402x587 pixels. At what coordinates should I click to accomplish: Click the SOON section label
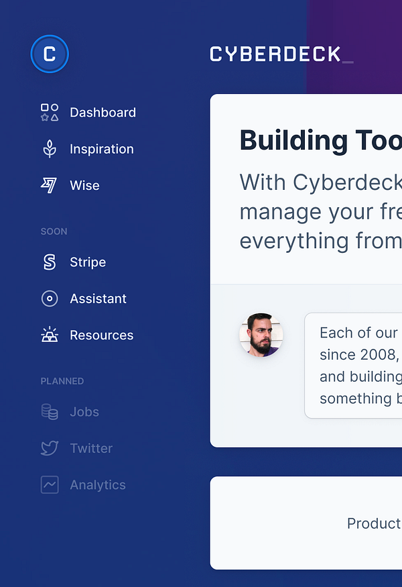[54, 231]
